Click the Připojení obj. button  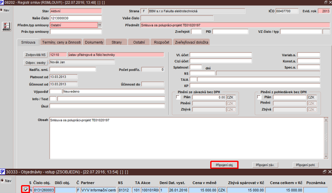(224, 165)
